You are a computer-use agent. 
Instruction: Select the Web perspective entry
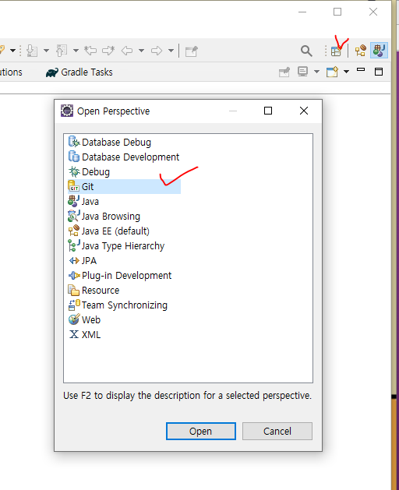(84, 320)
